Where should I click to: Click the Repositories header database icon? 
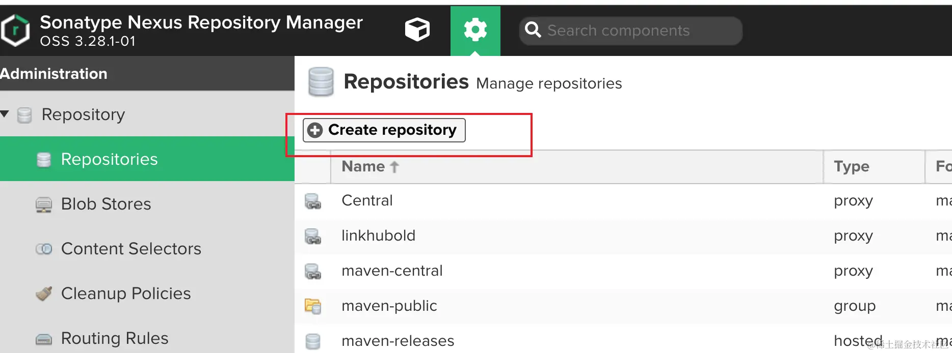(x=321, y=82)
